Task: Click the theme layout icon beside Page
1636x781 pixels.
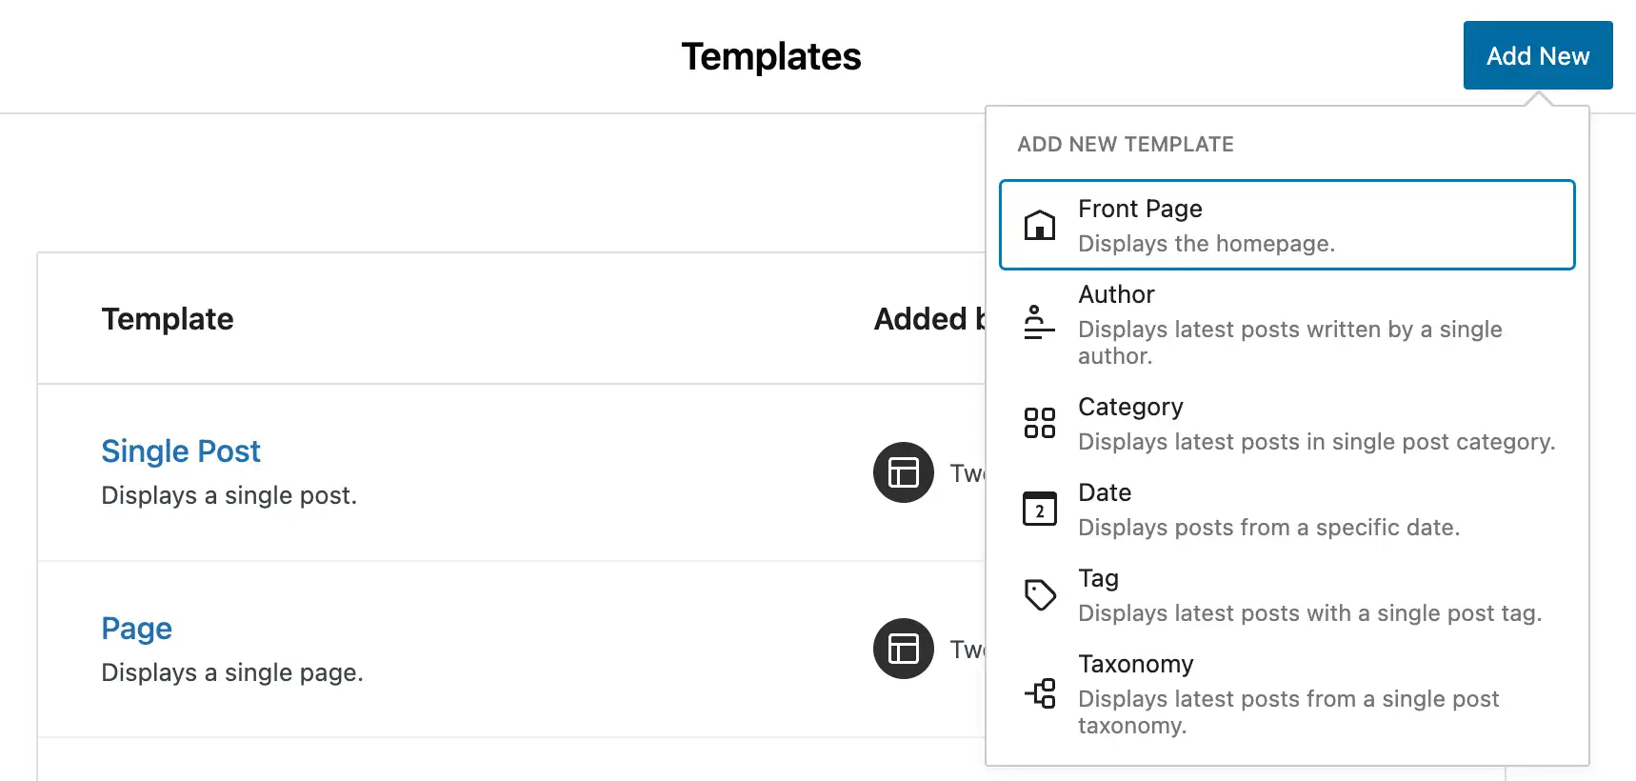Action: (x=903, y=649)
